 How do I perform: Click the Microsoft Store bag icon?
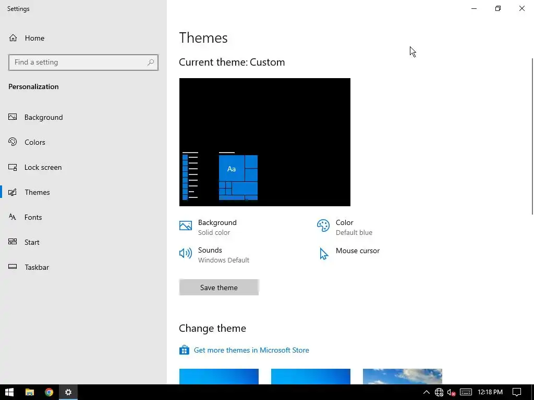point(184,350)
